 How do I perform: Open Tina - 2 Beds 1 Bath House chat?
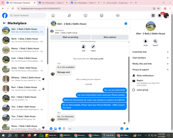click(x=23, y=118)
